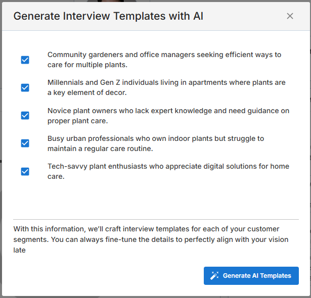The image size is (311, 298).
Task: Click the magic wand icon on Generate button
Action: click(214, 276)
